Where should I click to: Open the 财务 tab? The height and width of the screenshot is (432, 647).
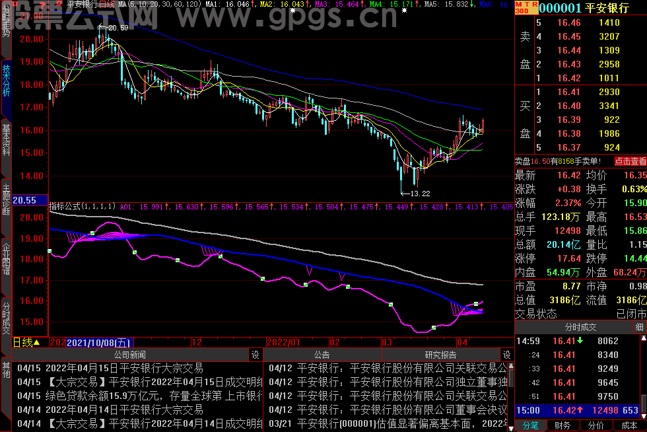click(562, 426)
